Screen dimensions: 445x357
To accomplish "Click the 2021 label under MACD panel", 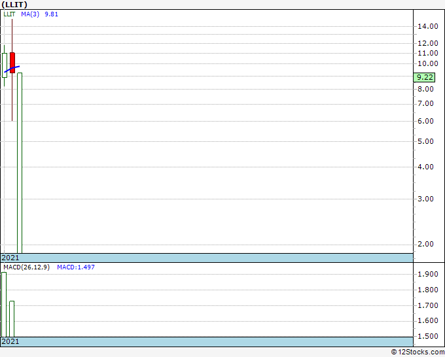I will (10, 341).
